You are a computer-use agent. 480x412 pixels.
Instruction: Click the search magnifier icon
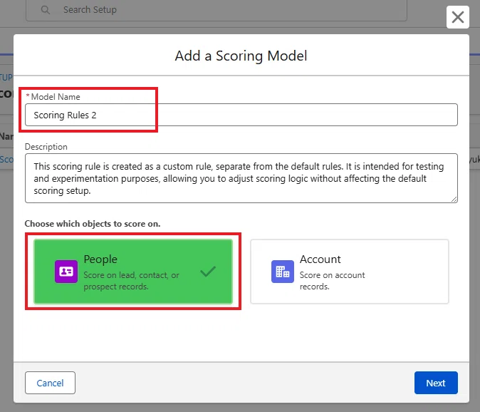click(46, 10)
